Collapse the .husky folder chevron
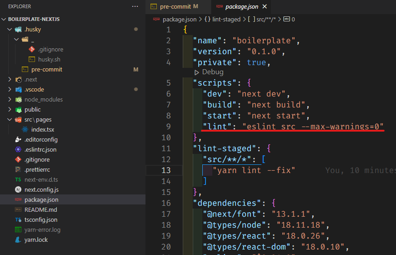Screen dimensions: 396x255 10,29
